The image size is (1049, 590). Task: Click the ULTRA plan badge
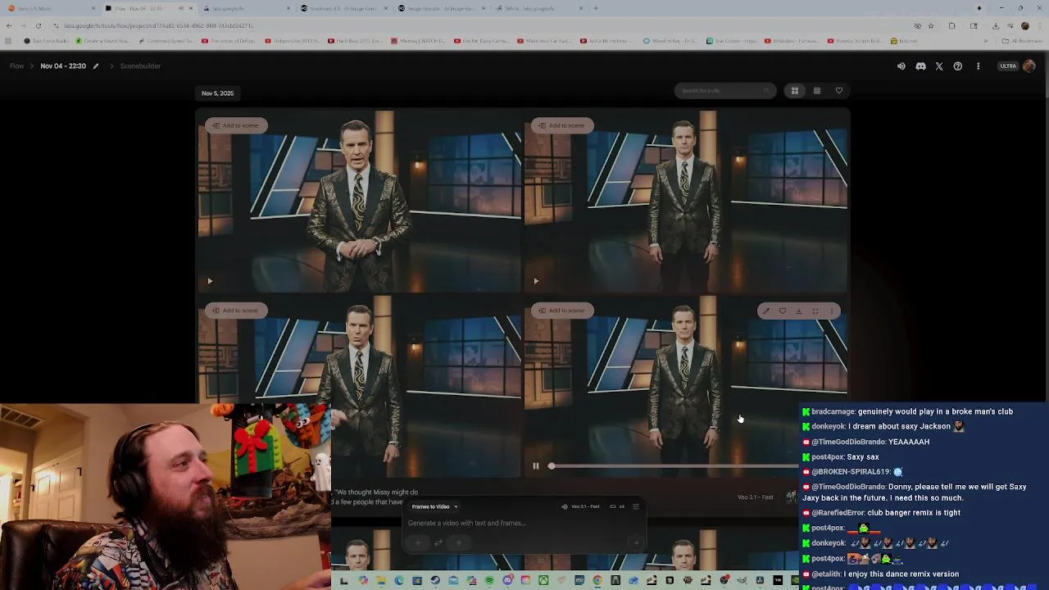[x=1008, y=66]
